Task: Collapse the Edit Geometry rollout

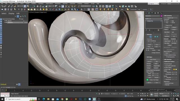Action: coord(168,16)
